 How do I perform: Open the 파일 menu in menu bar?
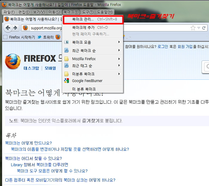(9, 12)
